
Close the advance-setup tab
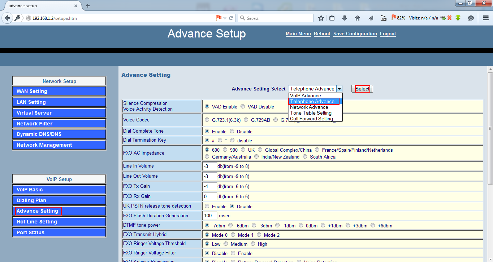click(76, 6)
